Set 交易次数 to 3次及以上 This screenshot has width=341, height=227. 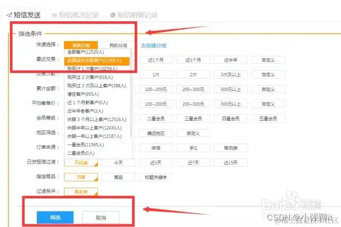[x=231, y=74]
